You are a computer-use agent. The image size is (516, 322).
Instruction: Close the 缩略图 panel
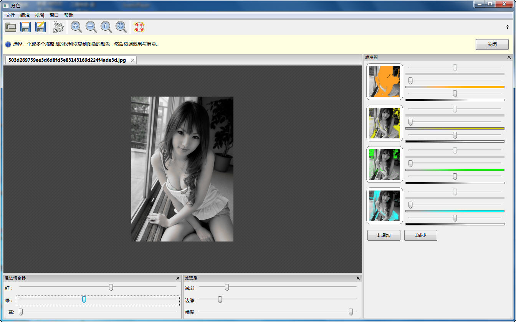coord(509,57)
